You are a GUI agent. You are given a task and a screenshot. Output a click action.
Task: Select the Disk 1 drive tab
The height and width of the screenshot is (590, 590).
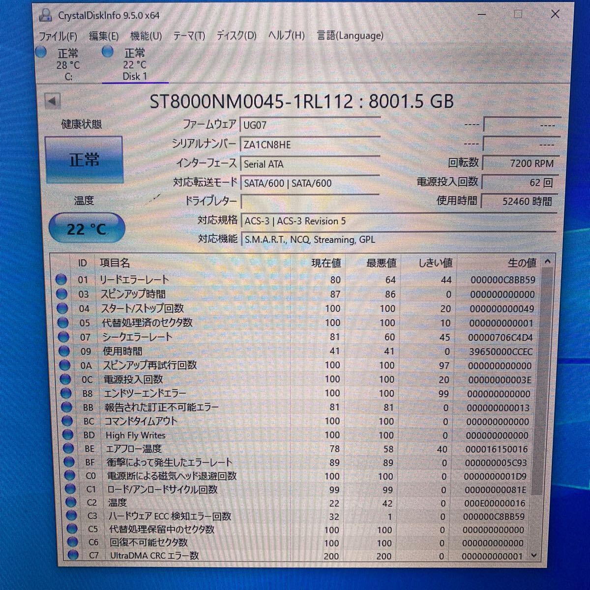tap(135, 64)
